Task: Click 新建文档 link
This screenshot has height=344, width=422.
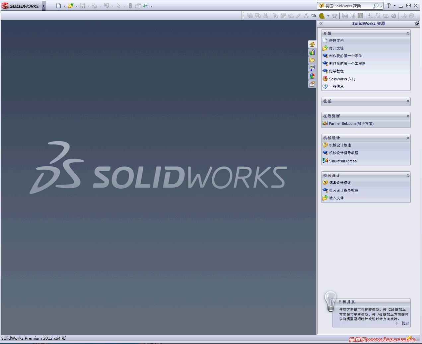Action: coord(336,41)
